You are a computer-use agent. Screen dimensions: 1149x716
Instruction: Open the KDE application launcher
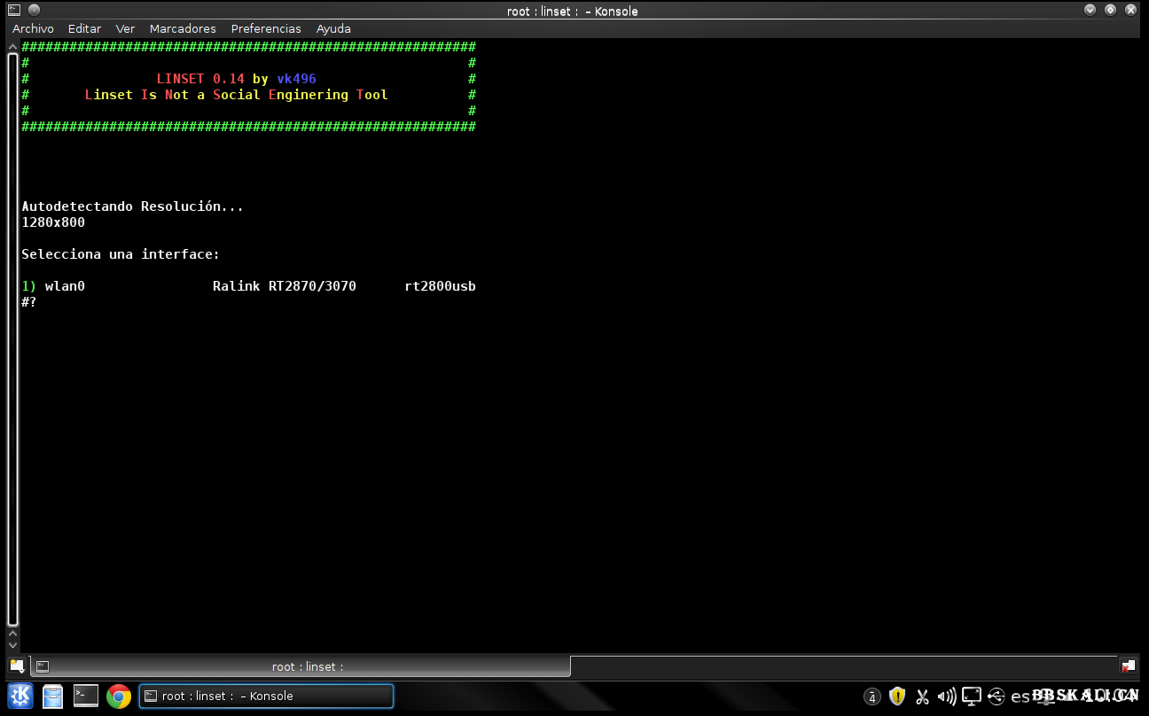click(x=20, y=697)
